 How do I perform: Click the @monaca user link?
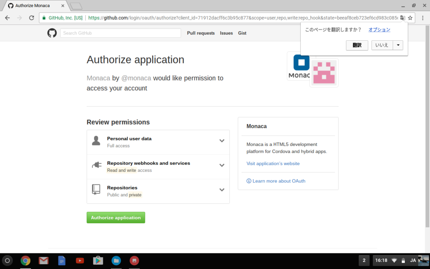point(136,78)
